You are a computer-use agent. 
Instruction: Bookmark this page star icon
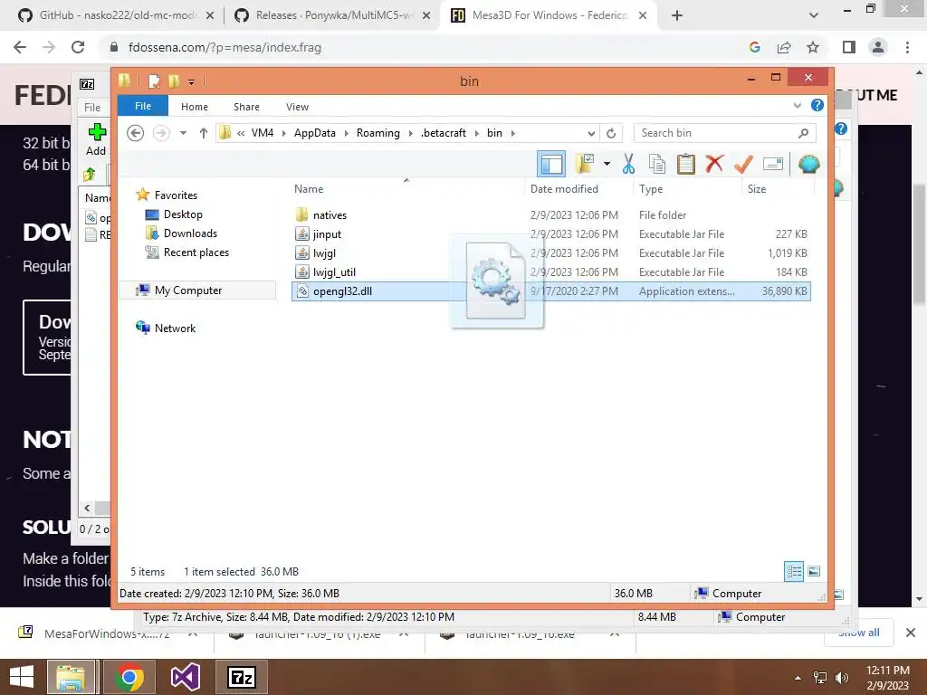click(813, 47)
